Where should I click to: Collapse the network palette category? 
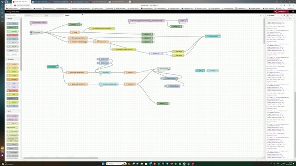pyautogui.click(x=9, y=111)
